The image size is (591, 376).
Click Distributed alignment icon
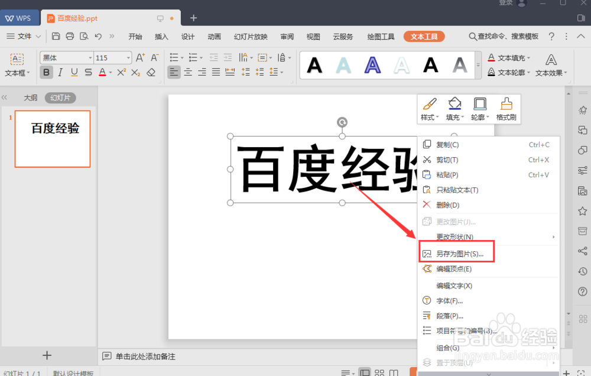230,72
